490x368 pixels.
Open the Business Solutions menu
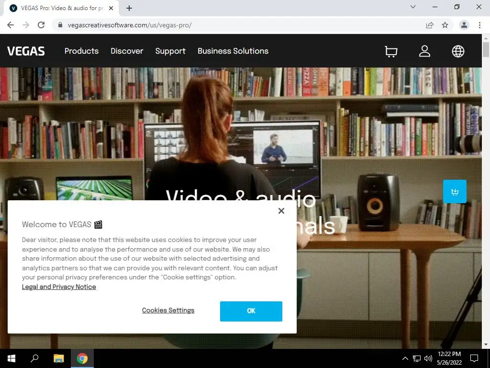coord(233,51)
